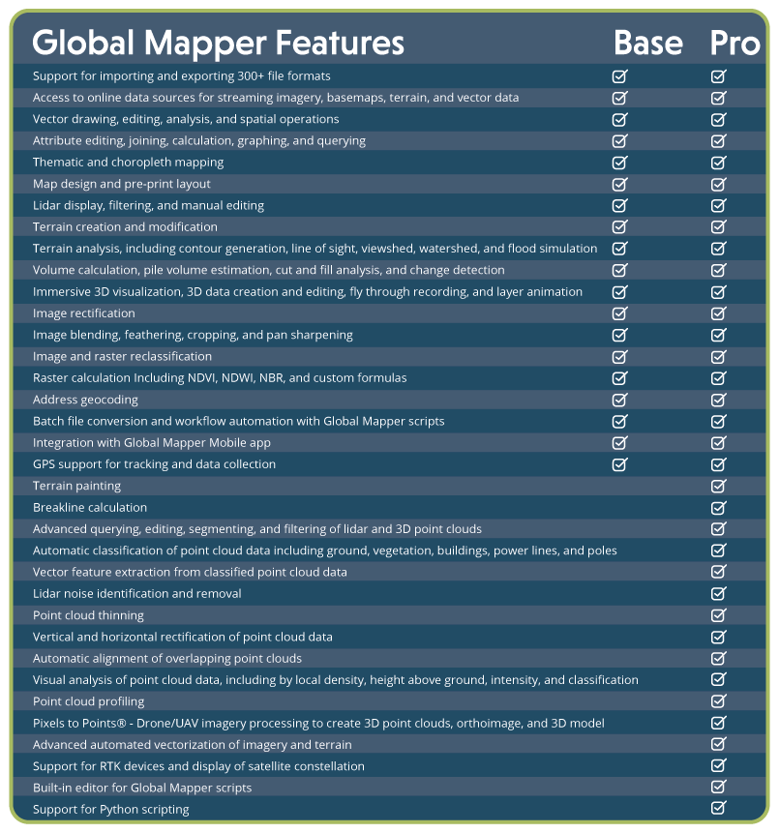This screenshot has height=833, width=779.
Task: Click text 'Point cloud thinning'
Action: pos(88,615)
